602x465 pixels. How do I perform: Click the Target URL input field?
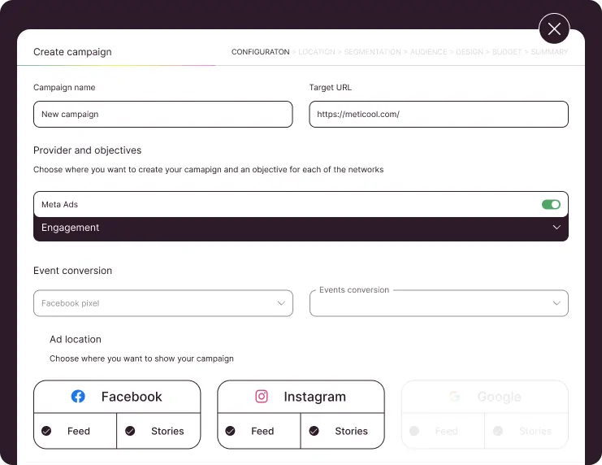[x=439, y=115]
